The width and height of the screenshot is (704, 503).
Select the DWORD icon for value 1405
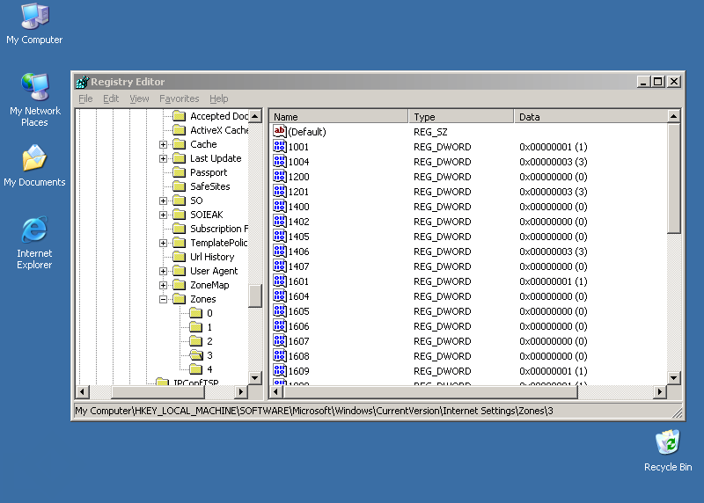[279, 236]
